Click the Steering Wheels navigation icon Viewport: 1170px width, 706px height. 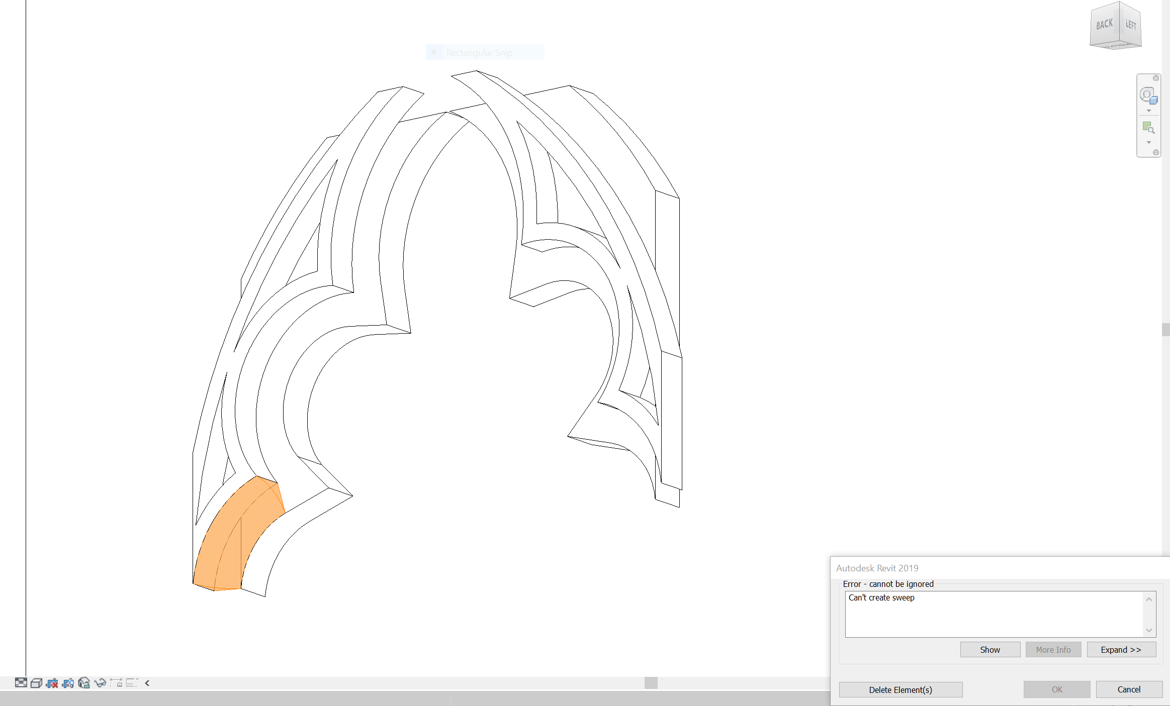[x=1148, y=95]
